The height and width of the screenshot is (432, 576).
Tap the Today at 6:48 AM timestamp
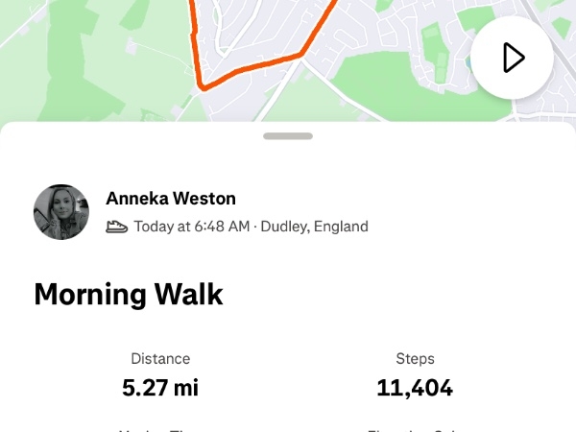(192, 227)
